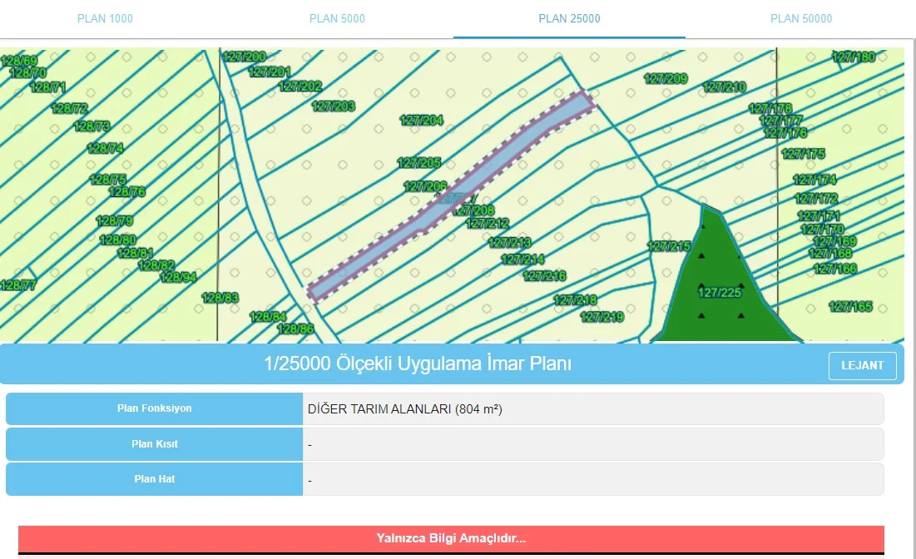The width and height of the screenshot is (916, 559).
Task: Click the Plan Fonksiyon row header
Action: point(154,408)
